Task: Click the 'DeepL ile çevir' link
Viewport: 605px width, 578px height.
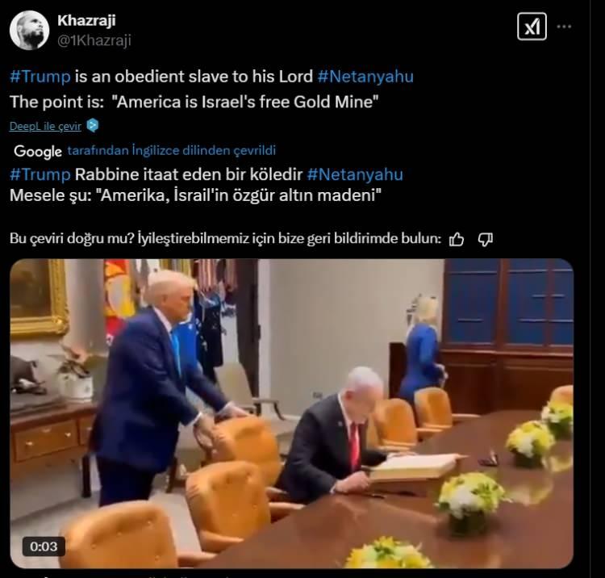Action: tap(45, 126)
